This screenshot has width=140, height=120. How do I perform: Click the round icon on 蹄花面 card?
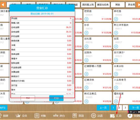pyautogui.click(x=116, y=19)
